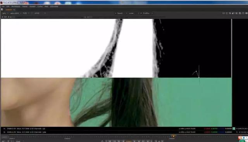Toggle the pause viewer updates icon
The height and width of the screenshot is (142, 248).
coord(246,13)
